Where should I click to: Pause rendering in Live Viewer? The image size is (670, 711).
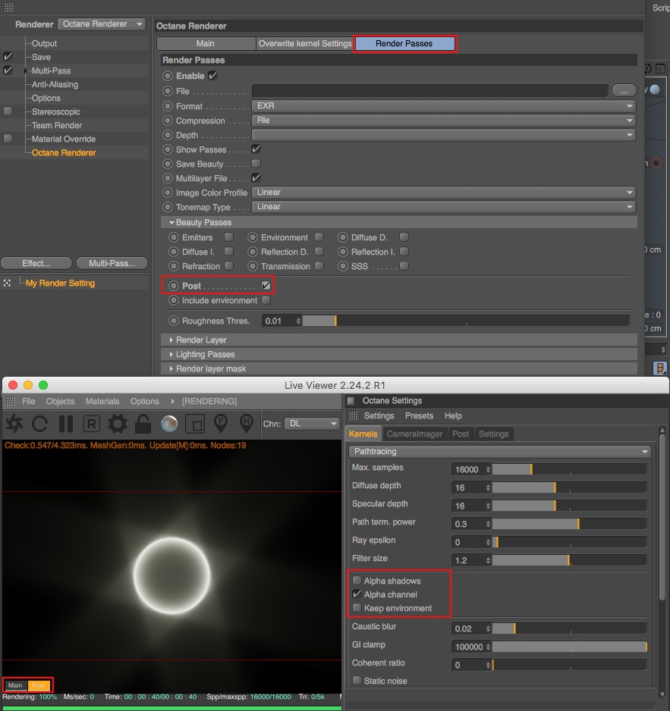[x=66, y=424]
